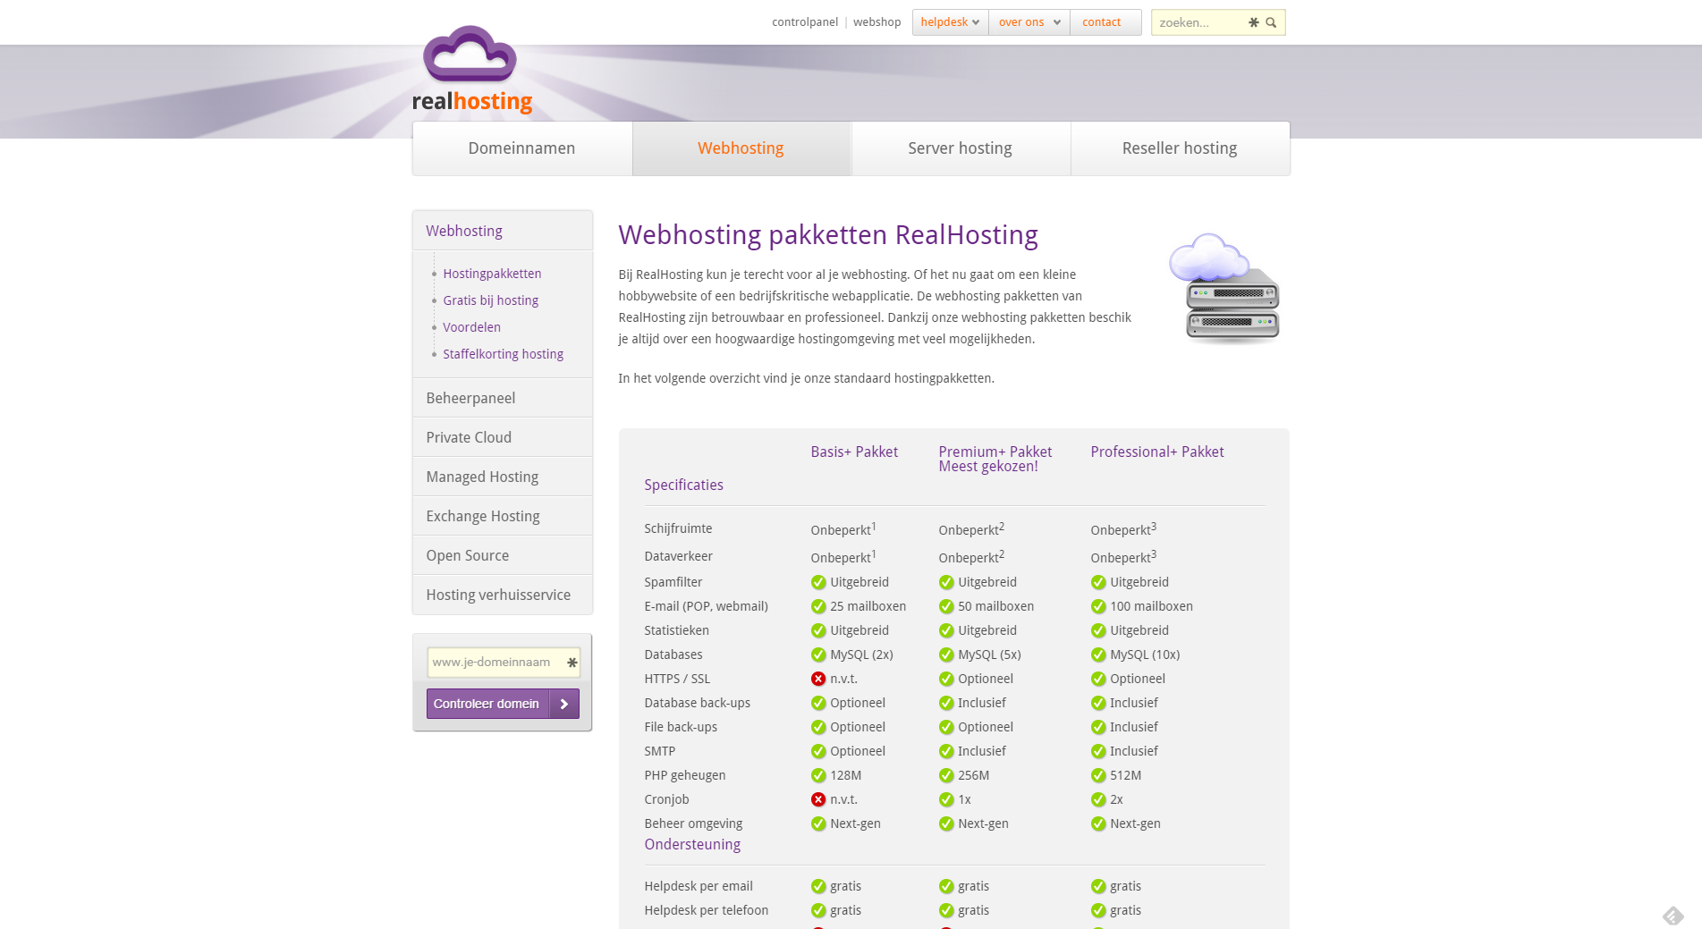The image size is (1702, 929).
Task: Click the arrow icon on Controleer domein button
Action: click(564, 704)
